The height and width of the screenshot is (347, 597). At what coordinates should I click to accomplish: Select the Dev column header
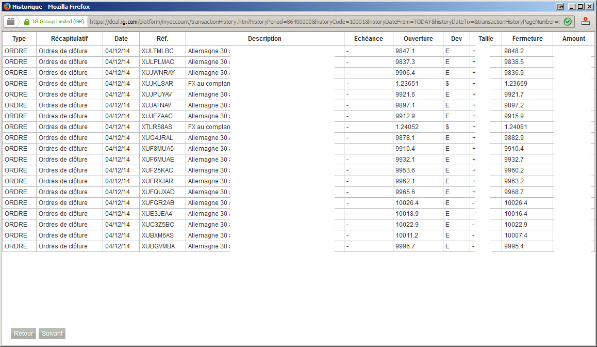pos(456,39)
